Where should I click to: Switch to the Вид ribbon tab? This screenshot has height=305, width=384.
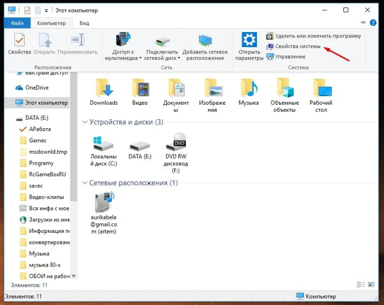tap(84, 23)
